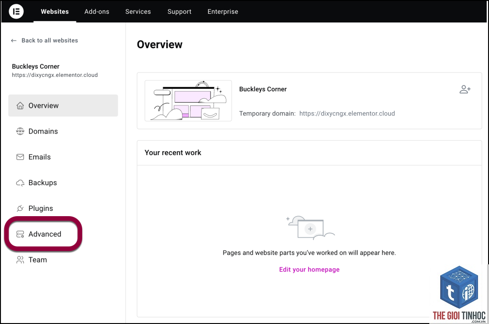489x324 pixels.
Task: Click the Plugins plug icon
Action: point(20,209)
